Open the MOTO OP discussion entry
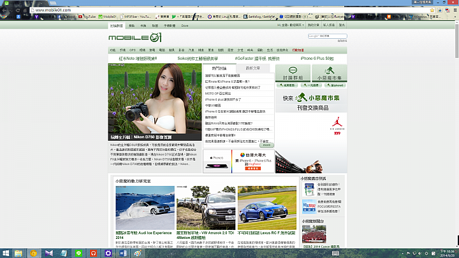Image resolution: width=459 pixels, height=258 pixels. [x=218, y=94]
